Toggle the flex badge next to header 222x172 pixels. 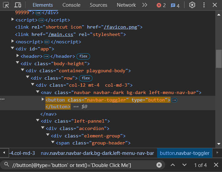click(x=83, y=56)
